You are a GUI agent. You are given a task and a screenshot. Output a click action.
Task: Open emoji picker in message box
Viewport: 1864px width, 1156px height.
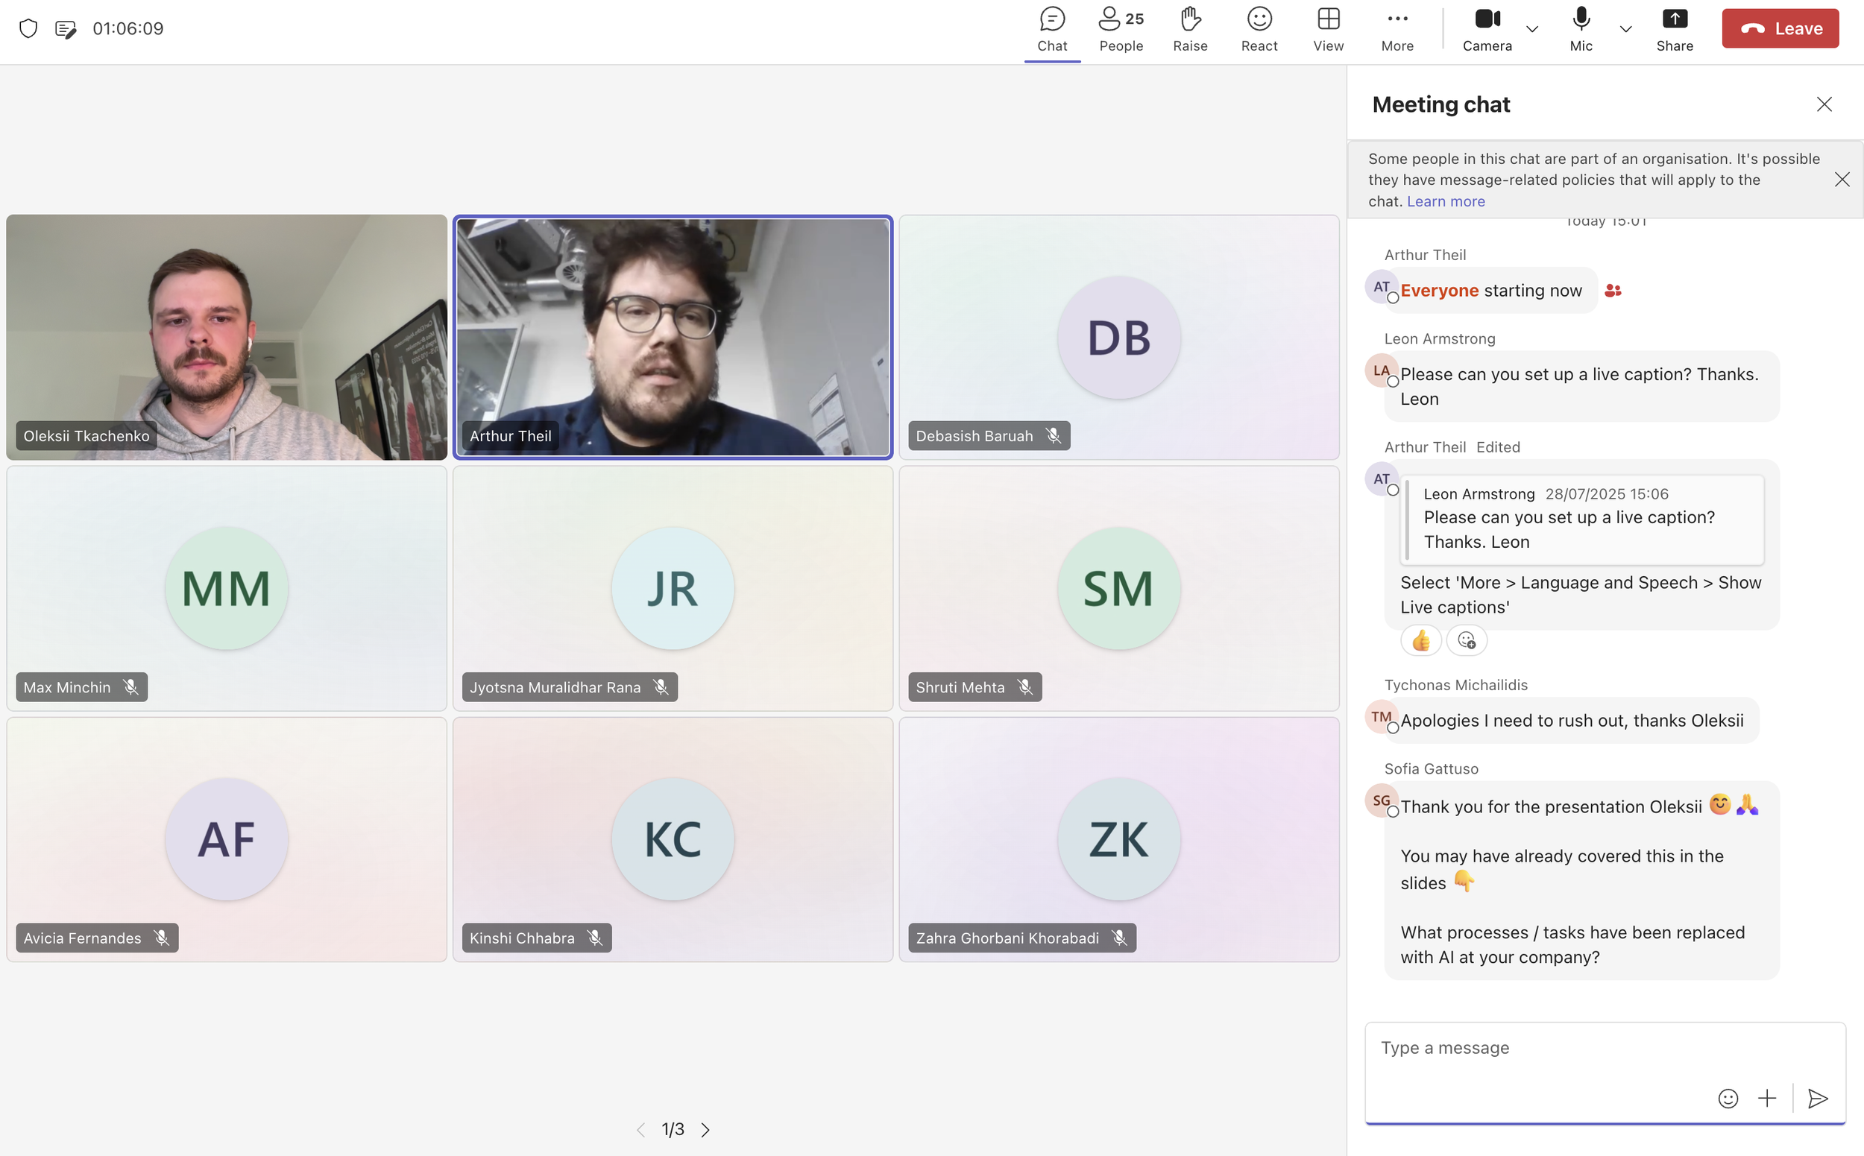pos(1727,1099)
